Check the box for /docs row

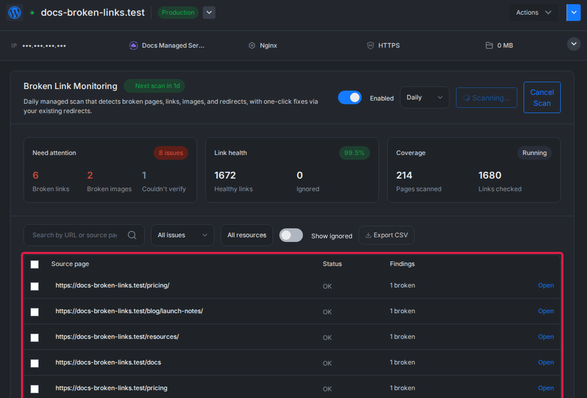pos(35,363)
